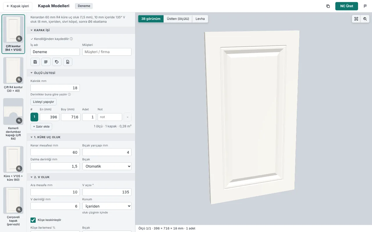Zoom the Küre + V135 + küre (60) thumbnail

click(x=19, y=168)
